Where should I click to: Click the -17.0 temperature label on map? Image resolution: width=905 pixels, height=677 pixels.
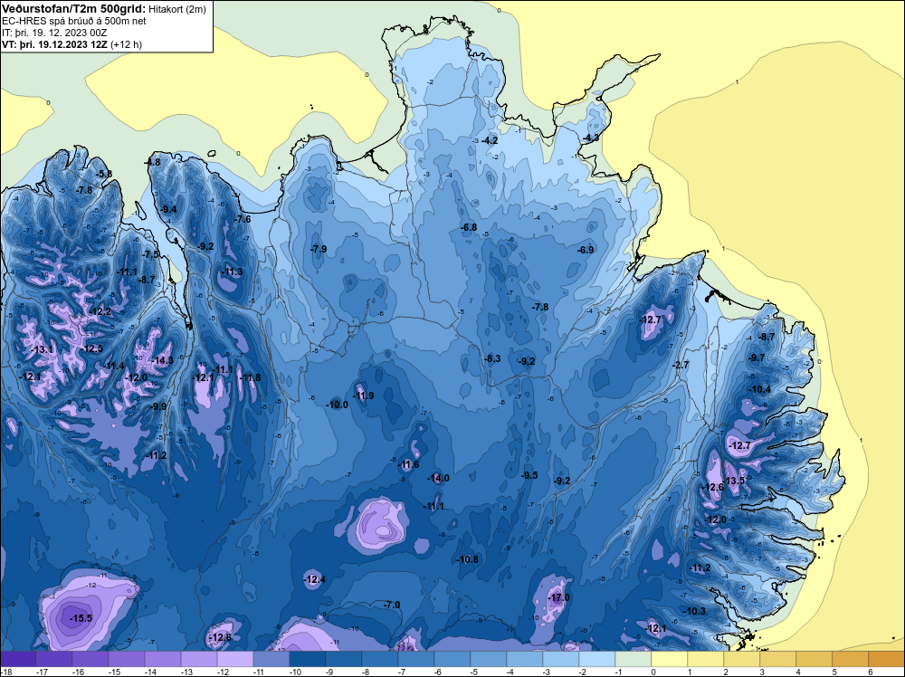tap(558, 597)
